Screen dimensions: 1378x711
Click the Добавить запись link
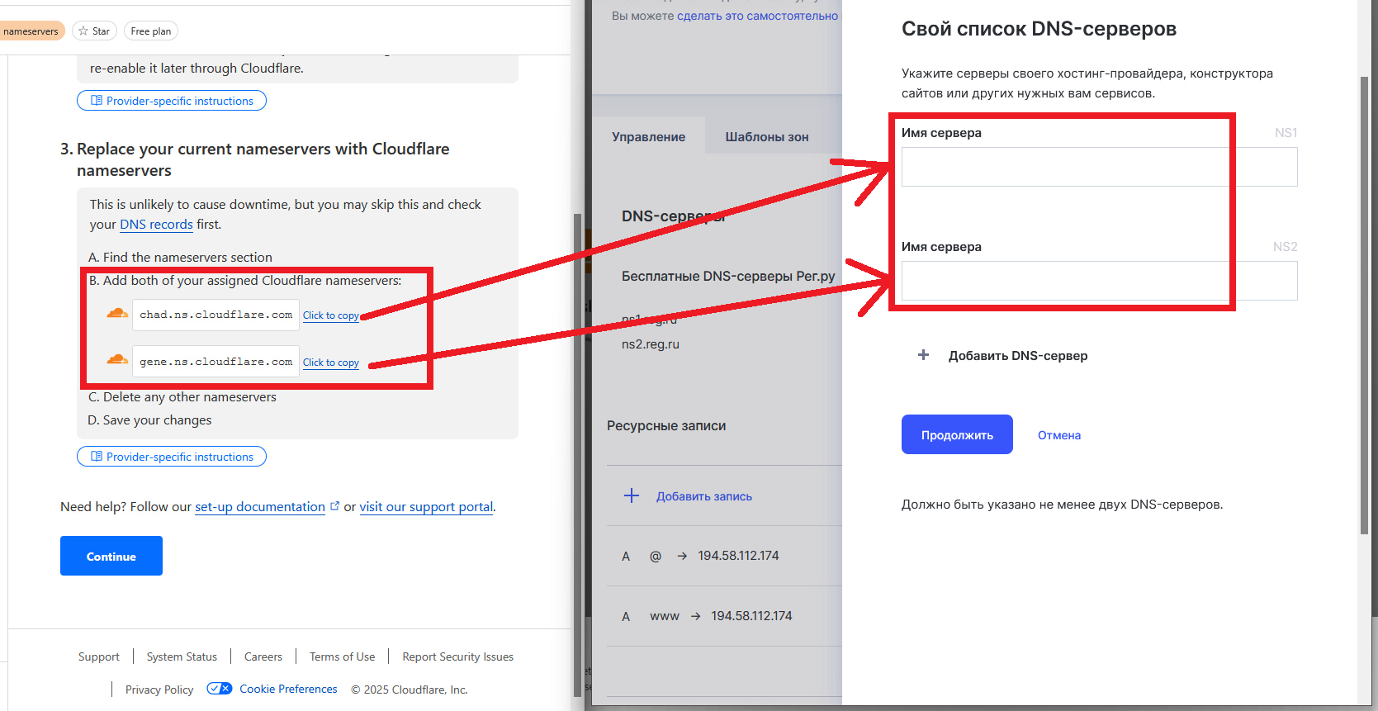pos(704,496)
